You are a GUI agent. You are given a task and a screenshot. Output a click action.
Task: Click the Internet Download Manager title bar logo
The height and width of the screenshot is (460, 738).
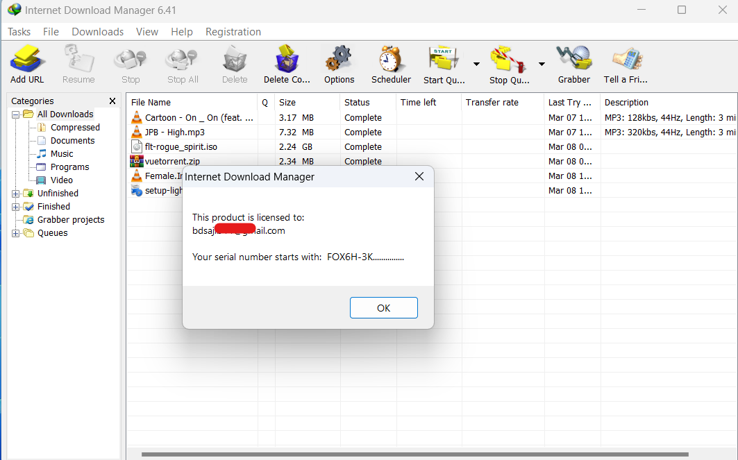click(14, 10)
